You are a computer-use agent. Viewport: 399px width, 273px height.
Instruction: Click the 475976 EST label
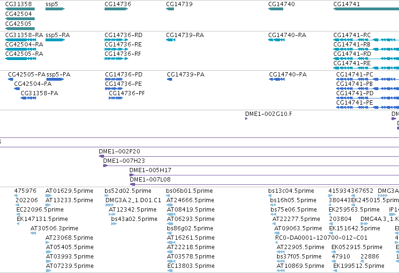click(x=25, y=191)
